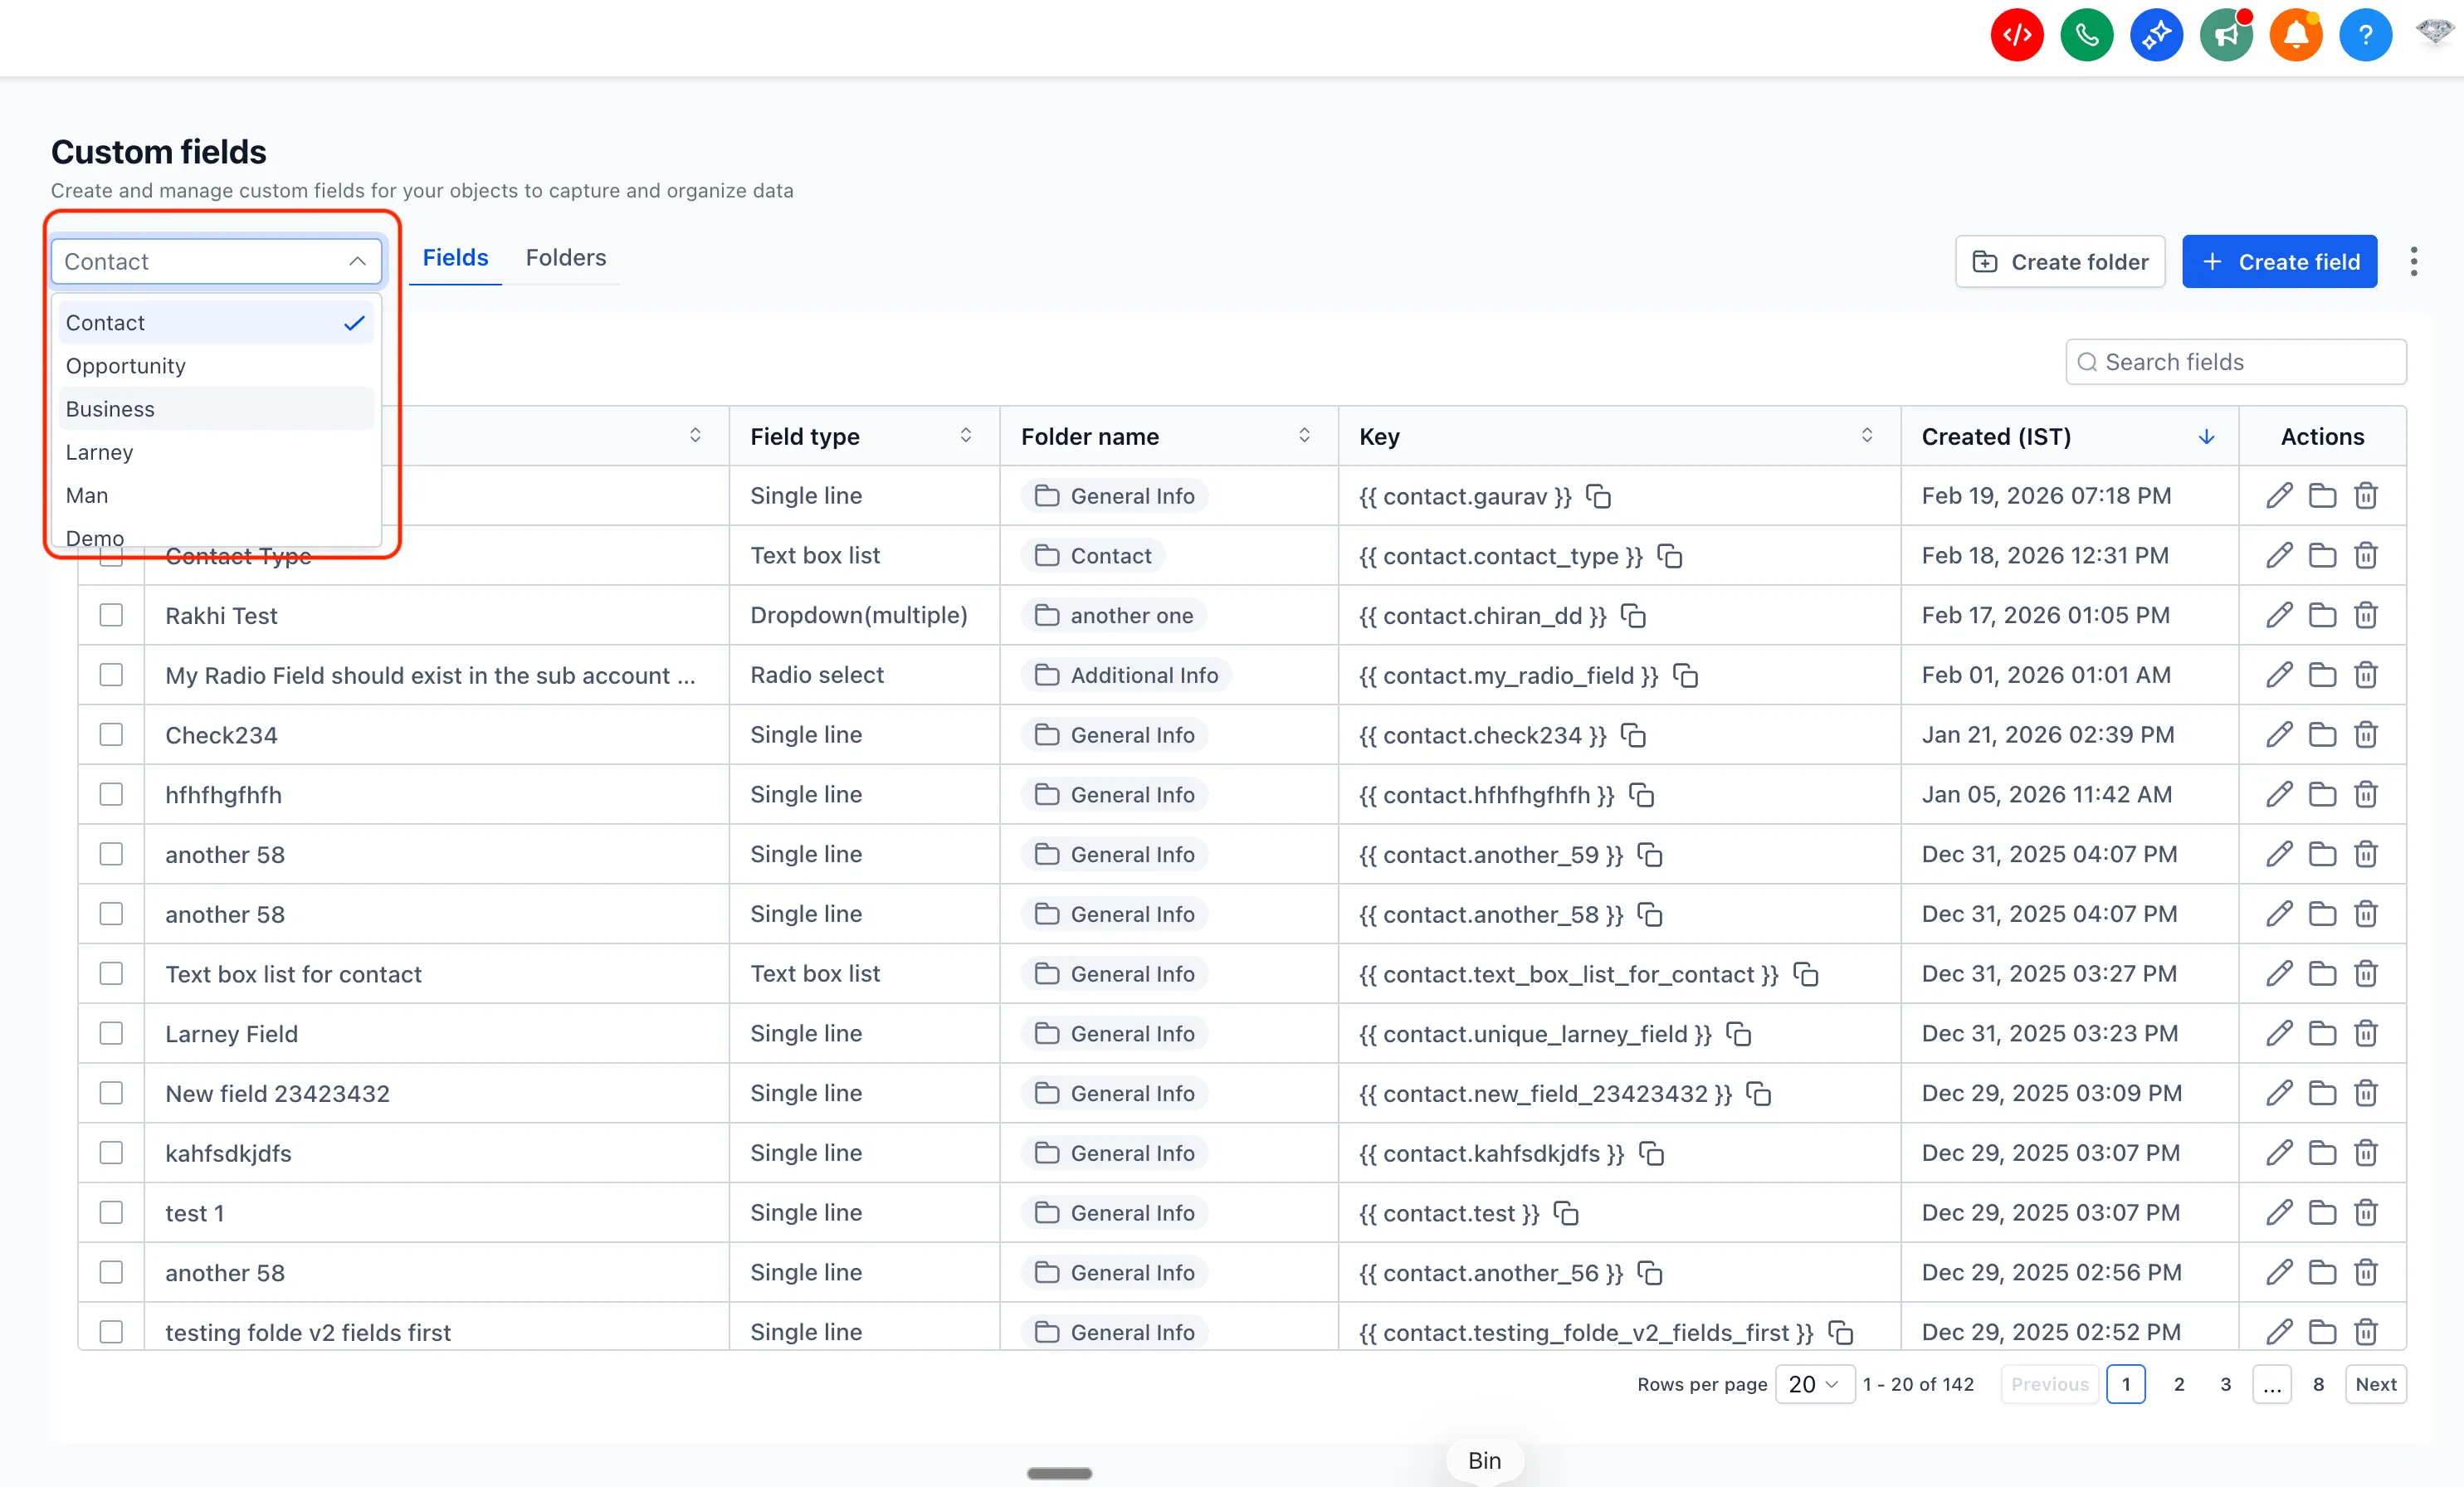Tick the checkbox beside Larney Field
This screenshot has width=2464, height=1487.
coord(111,1033)
